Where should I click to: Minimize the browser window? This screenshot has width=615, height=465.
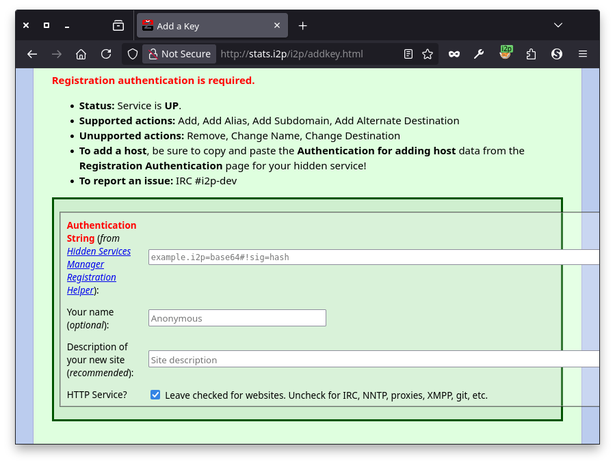click(x=67, y=26)
